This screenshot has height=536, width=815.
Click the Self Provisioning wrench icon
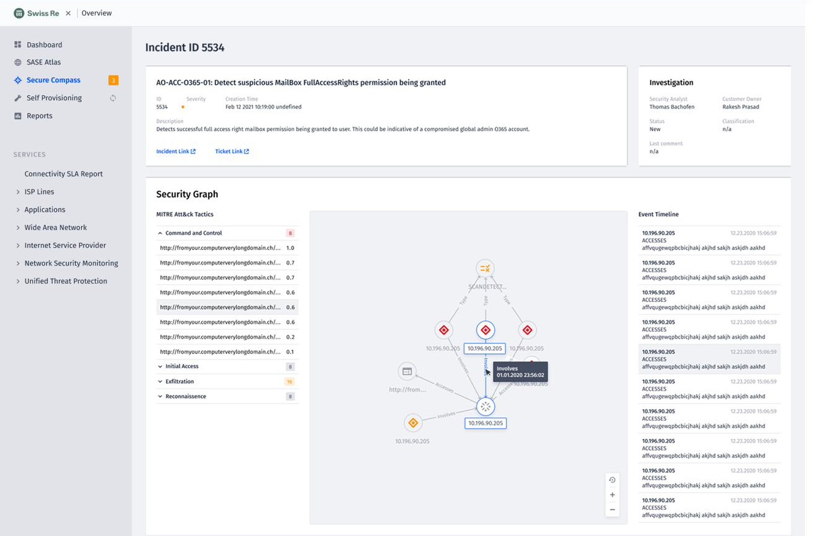click(x=18, y=98)
